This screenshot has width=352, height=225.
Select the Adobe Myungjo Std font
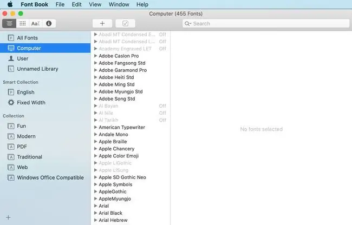tap(131, 91)
